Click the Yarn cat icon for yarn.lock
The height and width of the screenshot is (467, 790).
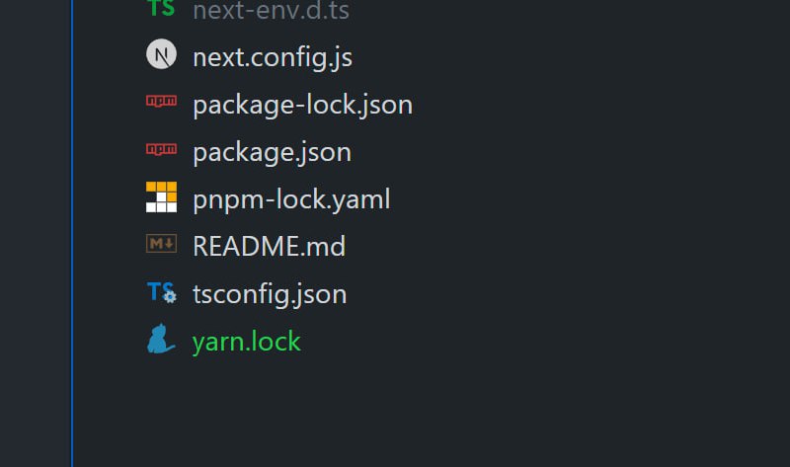click(x=161, y=340)
